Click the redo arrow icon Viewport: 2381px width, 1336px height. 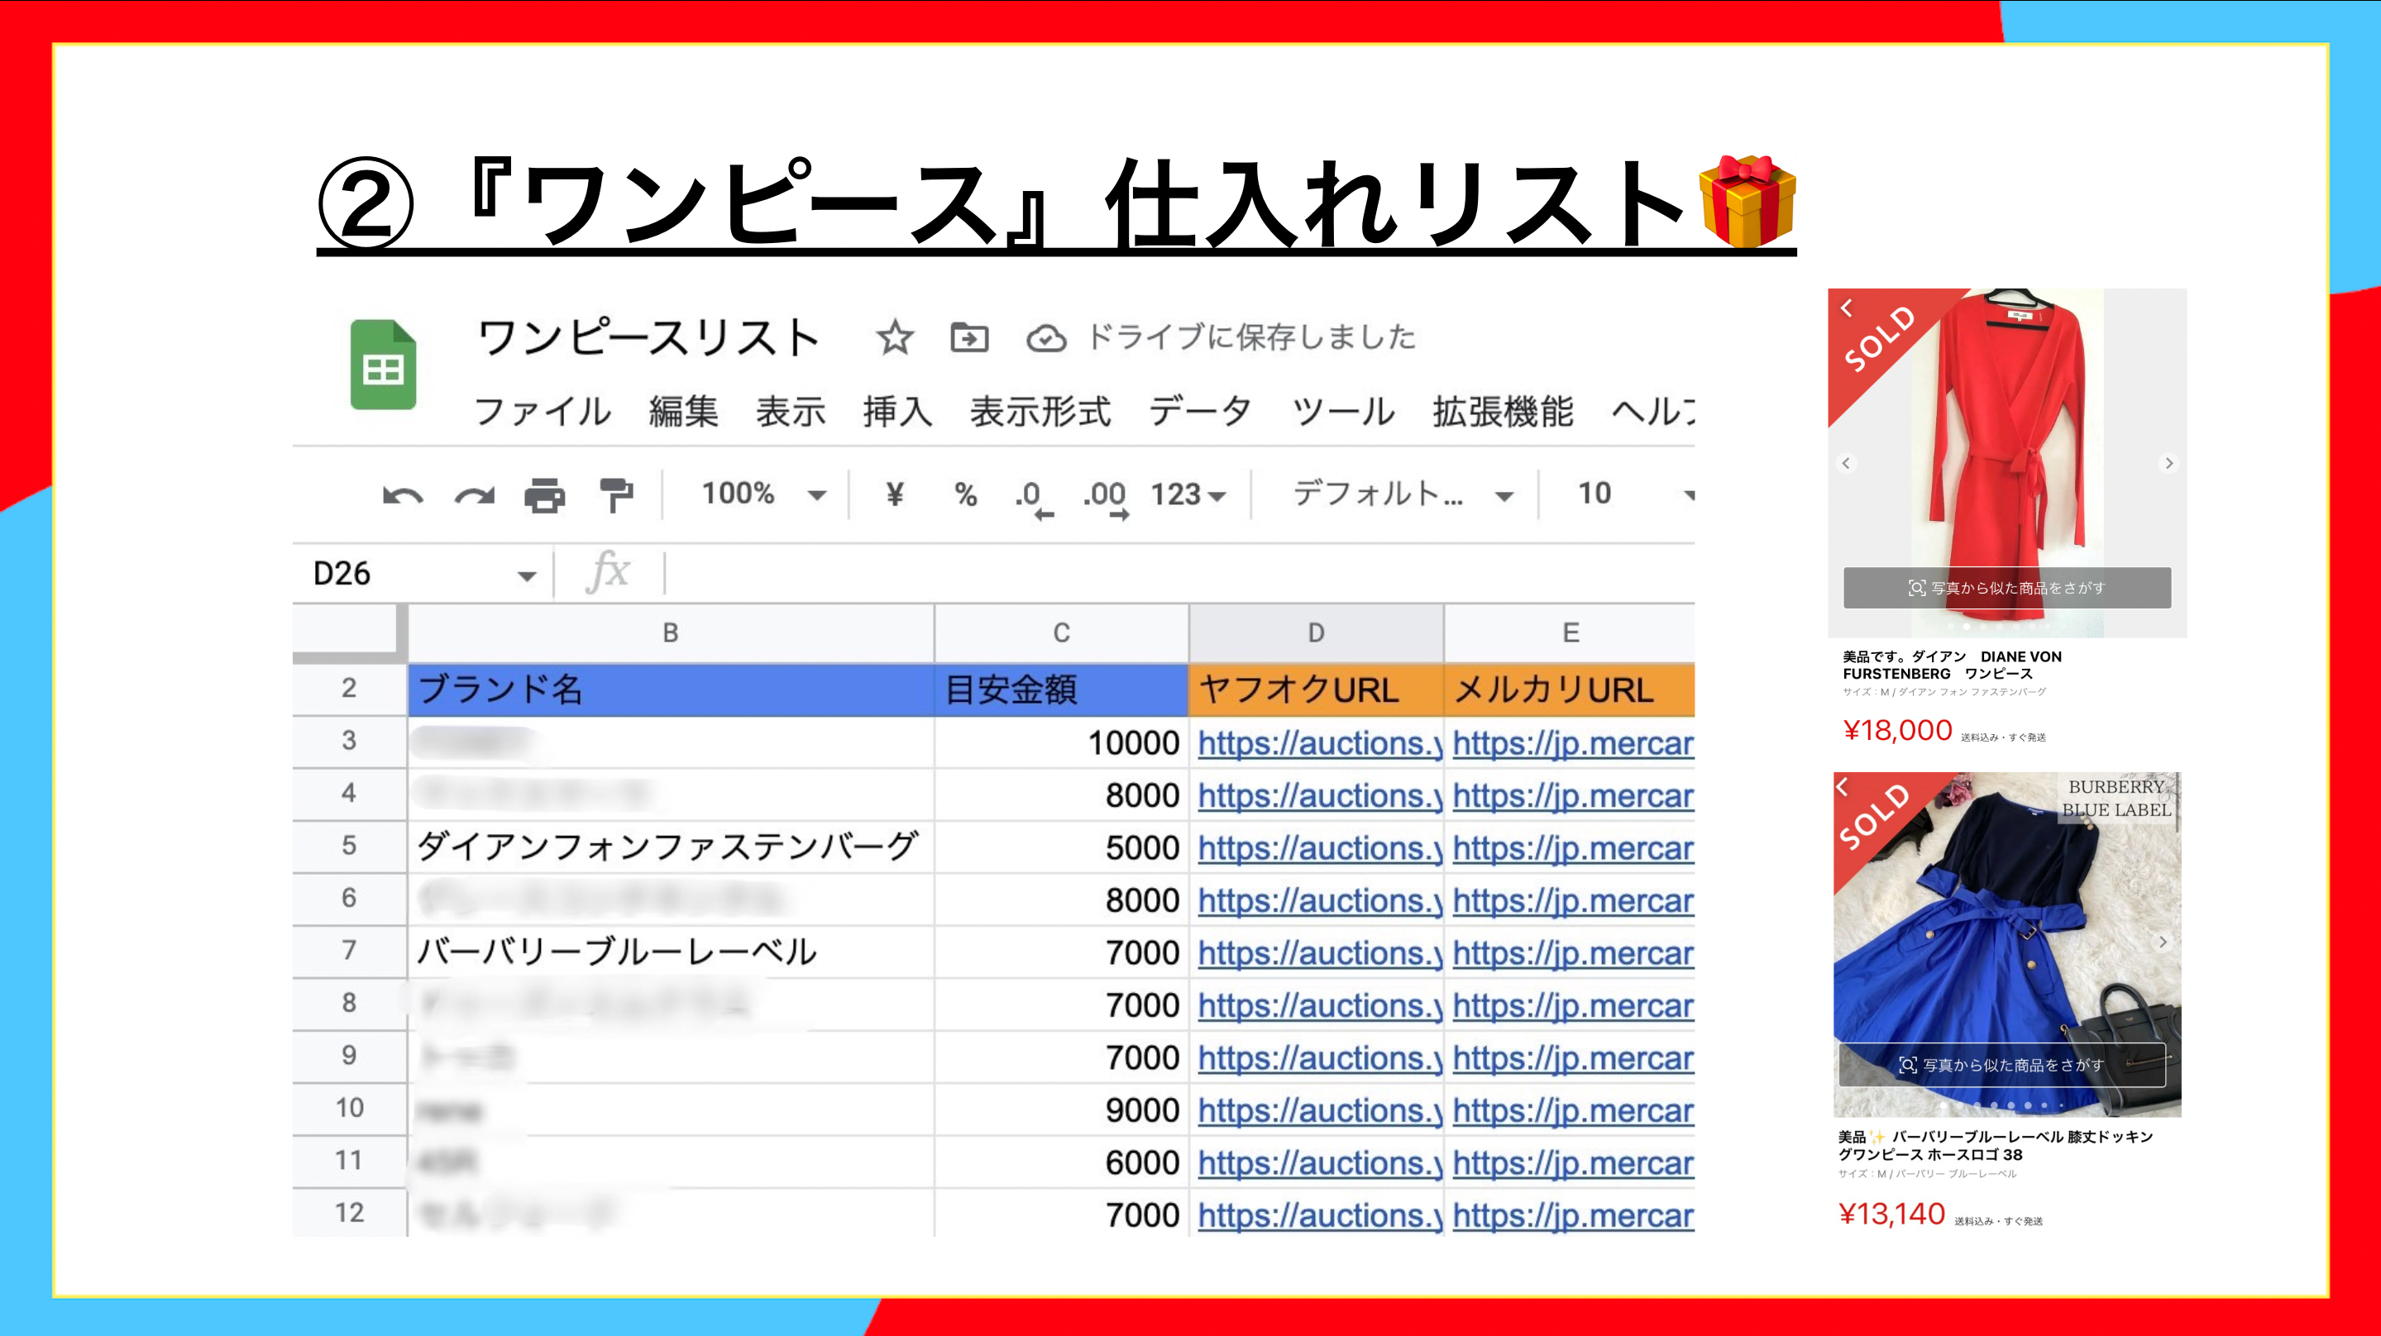tap(474, 496)
